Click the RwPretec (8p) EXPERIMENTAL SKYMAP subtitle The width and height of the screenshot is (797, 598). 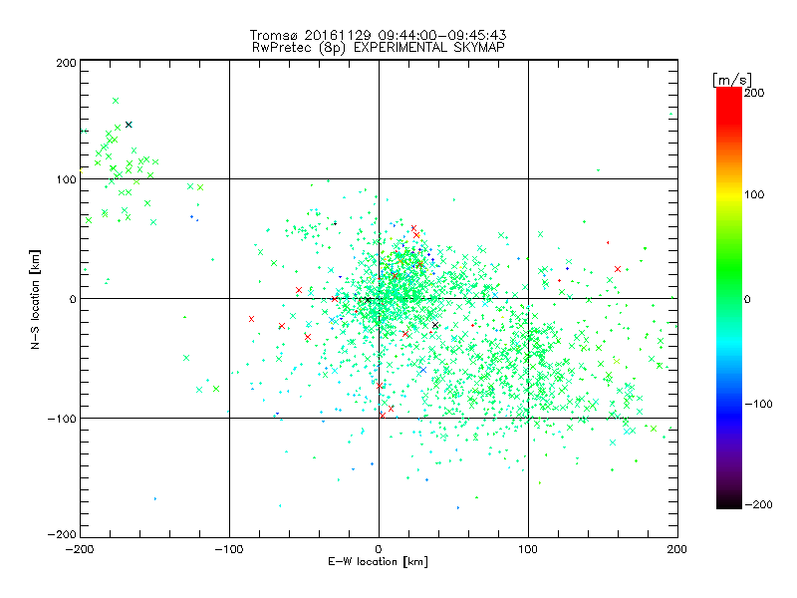[x=379, y=48]
